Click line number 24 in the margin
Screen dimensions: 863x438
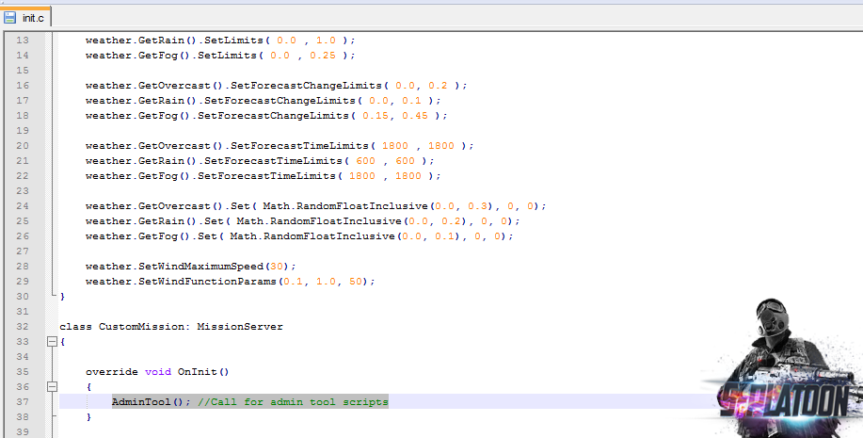(23, 205)
